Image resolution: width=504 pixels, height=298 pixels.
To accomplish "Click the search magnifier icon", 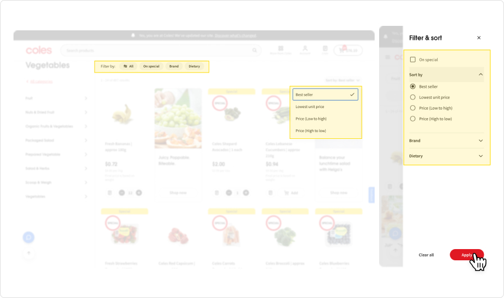I will click(x=255, y=50).
